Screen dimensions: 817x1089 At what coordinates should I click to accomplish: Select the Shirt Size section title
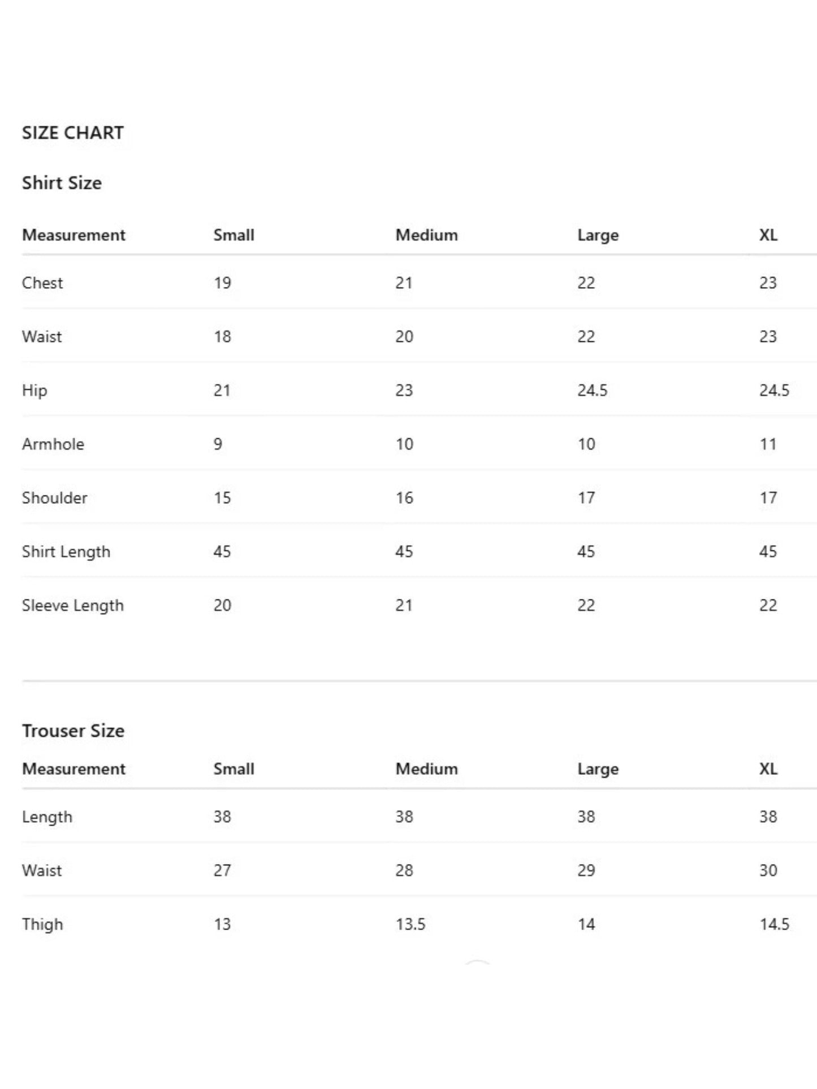[x=62, y=183]
